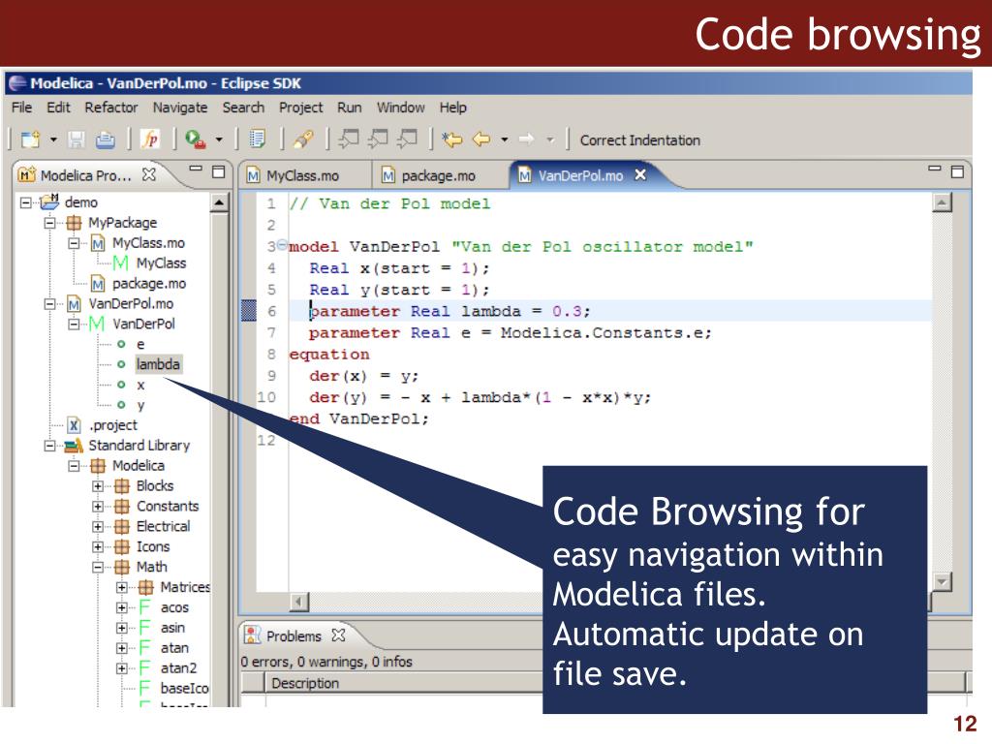Select the Icons package item
Screen dimensions: 992x744
point(153,546)
